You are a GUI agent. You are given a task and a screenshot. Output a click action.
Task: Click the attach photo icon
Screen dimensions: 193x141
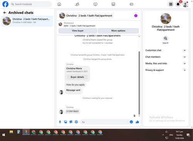66,122
